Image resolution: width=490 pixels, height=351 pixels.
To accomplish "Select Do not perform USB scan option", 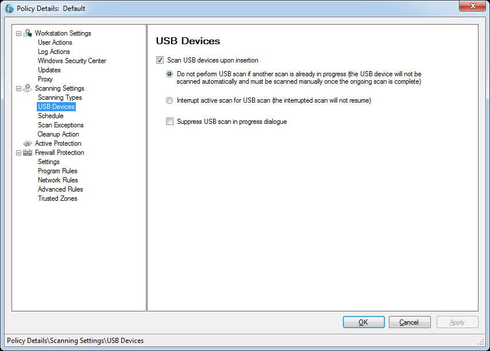I will tap(169, 74).
